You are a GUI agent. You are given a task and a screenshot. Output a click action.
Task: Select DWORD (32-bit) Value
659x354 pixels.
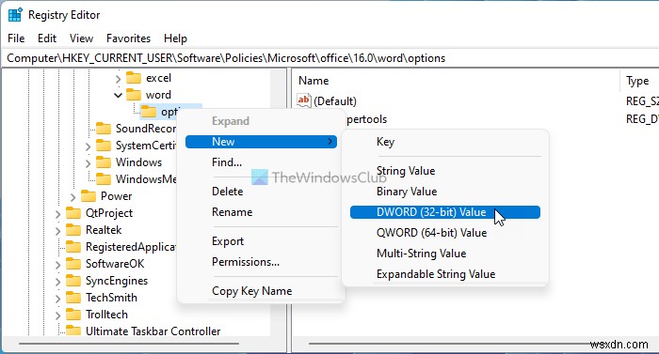tap(445, 212)
